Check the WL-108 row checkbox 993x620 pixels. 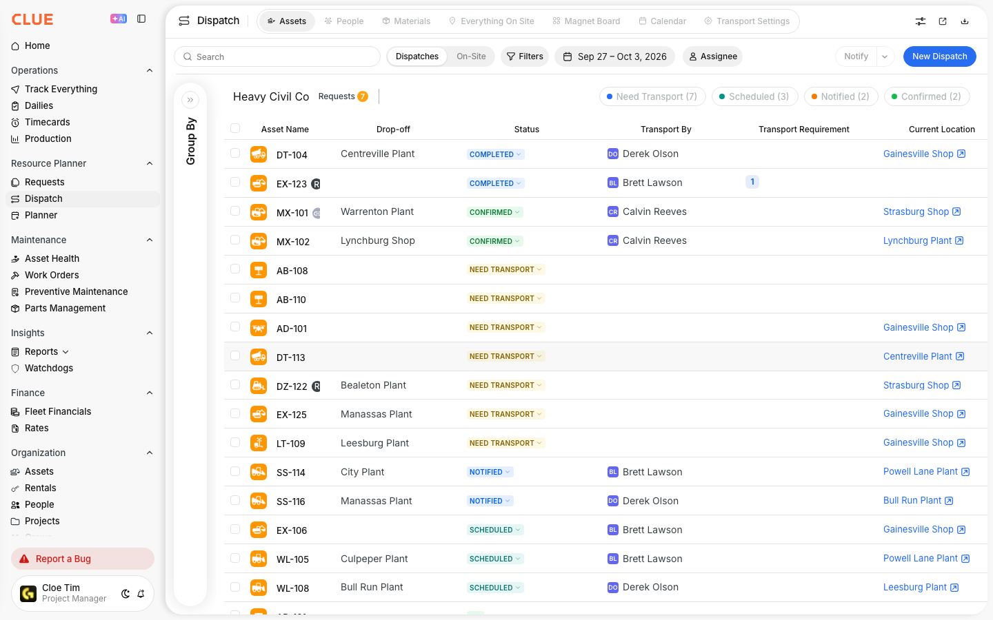[235, 587]
